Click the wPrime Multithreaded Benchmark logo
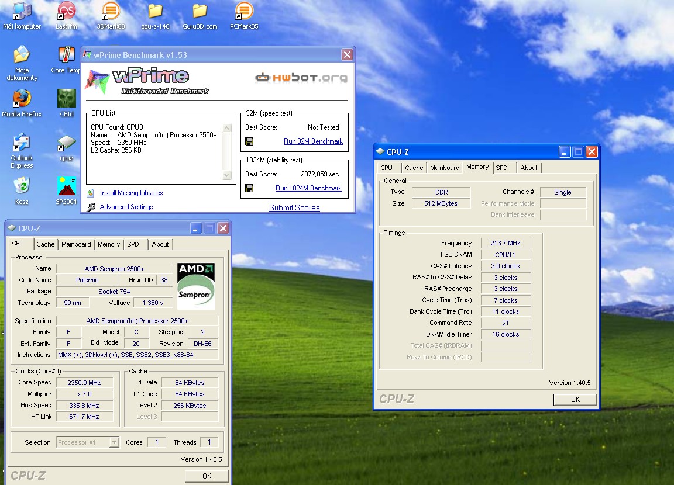This screenshot has width=674, height=485. (147, 81)
